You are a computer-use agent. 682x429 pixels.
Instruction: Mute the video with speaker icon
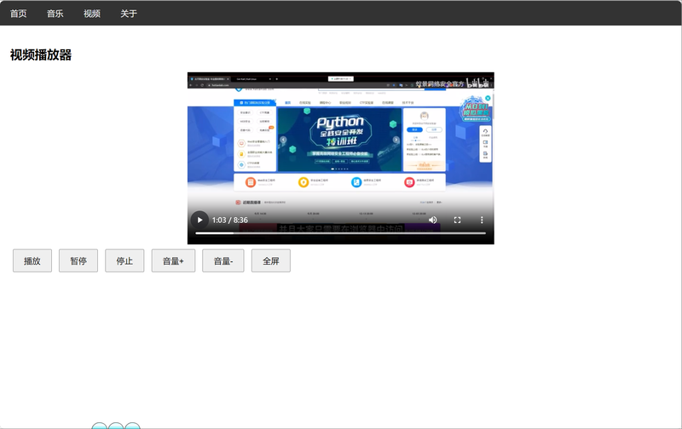coord(432,220)
